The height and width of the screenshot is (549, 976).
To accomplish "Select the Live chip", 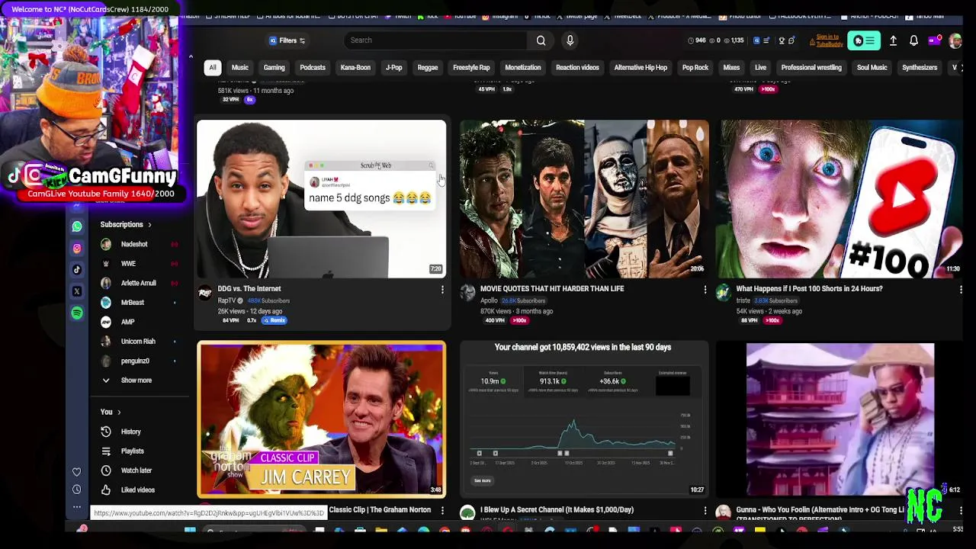I will 760,68.
